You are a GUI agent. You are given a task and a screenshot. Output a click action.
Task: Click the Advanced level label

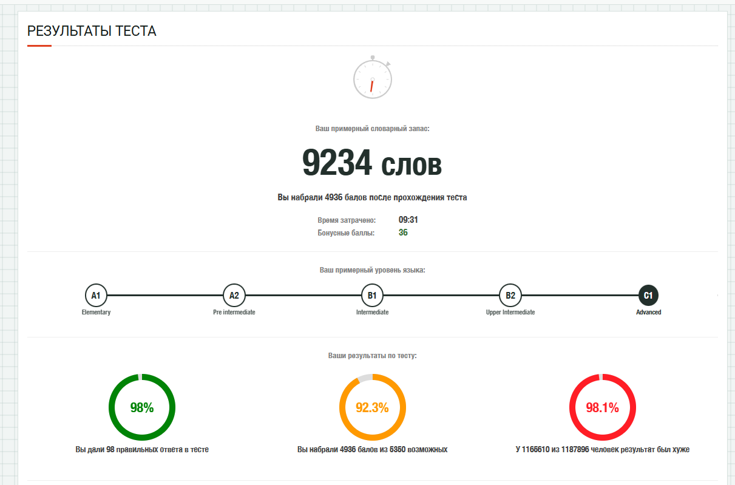[x=648, y=312]
